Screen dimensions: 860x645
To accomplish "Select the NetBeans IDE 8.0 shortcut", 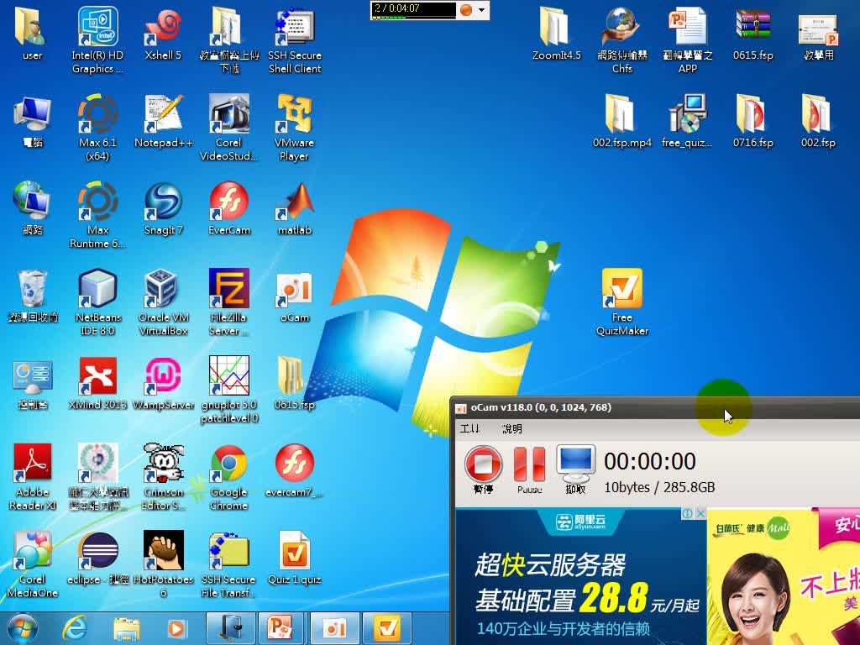I will pos(97,302).
